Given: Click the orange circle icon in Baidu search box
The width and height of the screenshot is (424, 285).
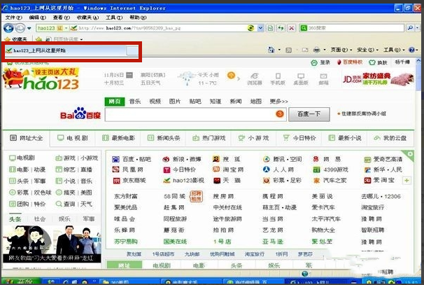Looking at the screenshot, I should coord(280,114).
